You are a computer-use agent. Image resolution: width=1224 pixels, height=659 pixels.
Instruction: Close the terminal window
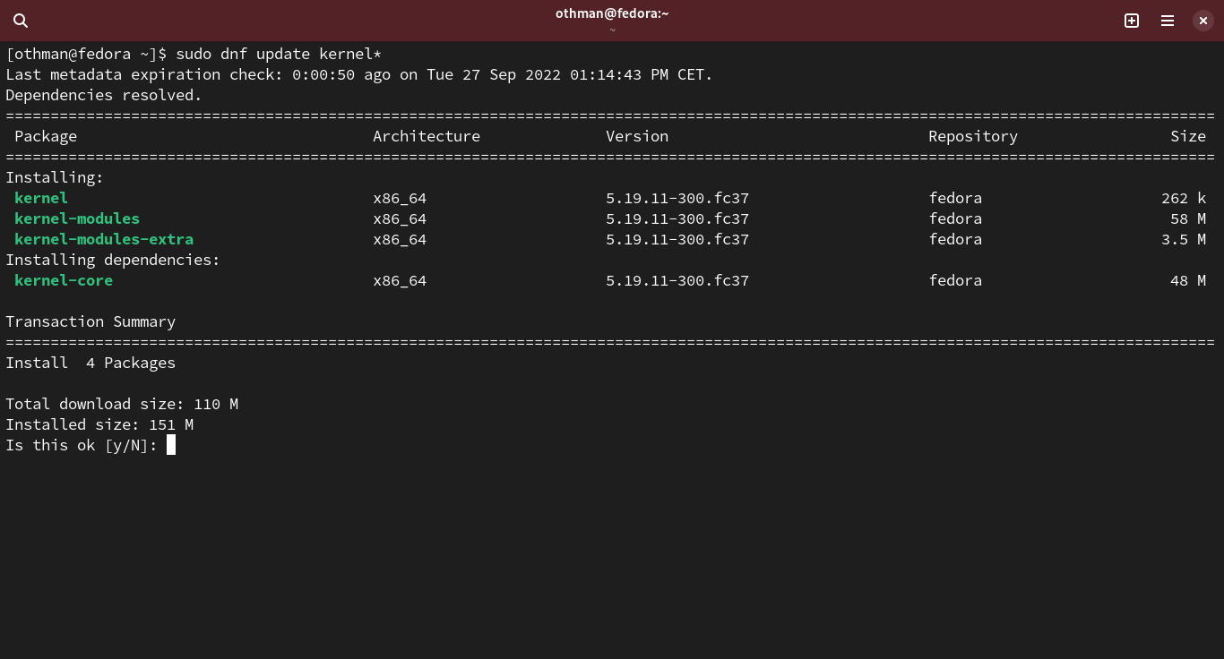[1203, 21]
